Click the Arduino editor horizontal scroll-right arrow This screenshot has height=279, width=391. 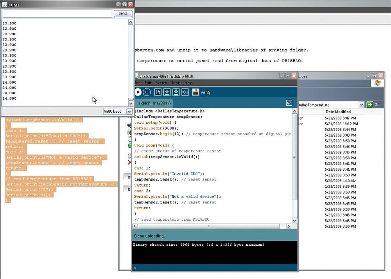point(289,226)
